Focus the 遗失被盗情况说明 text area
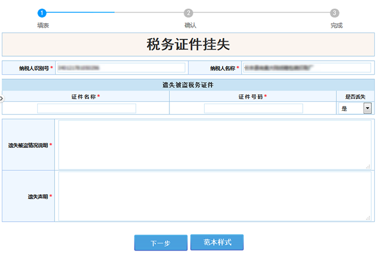Screen dimensions: 377x254 tap(215, 145)
